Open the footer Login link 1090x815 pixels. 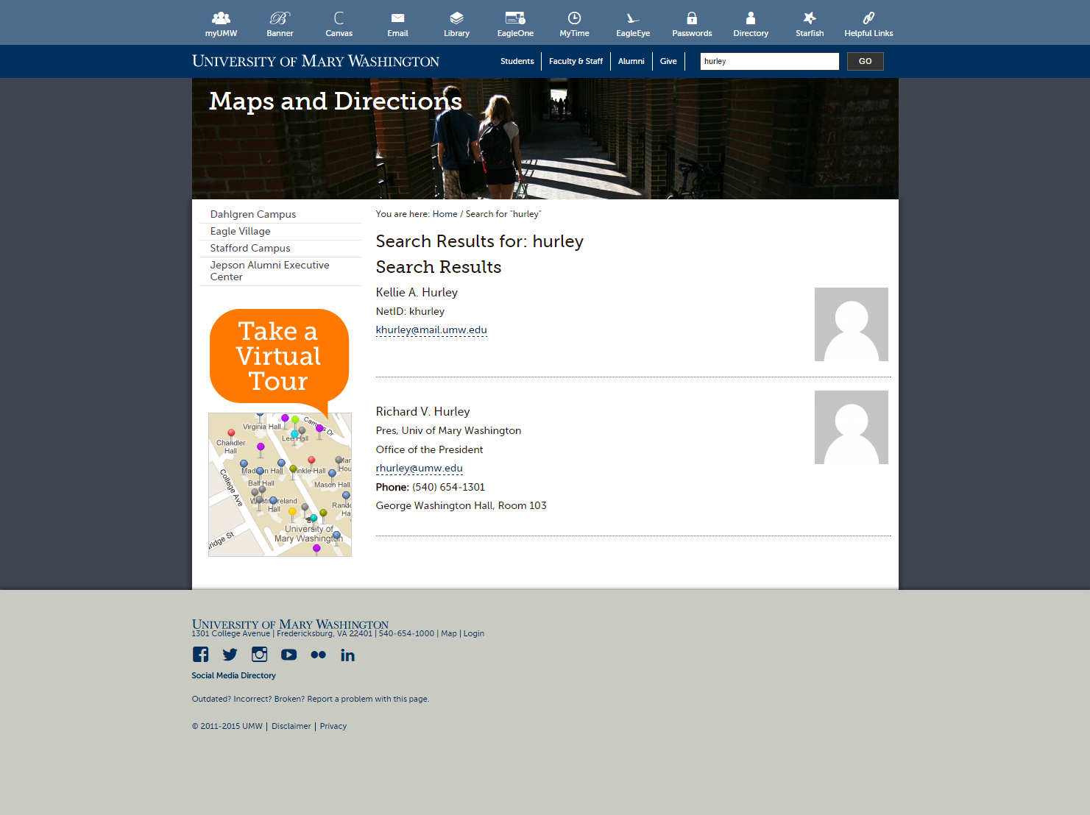(x=474, y=633)
